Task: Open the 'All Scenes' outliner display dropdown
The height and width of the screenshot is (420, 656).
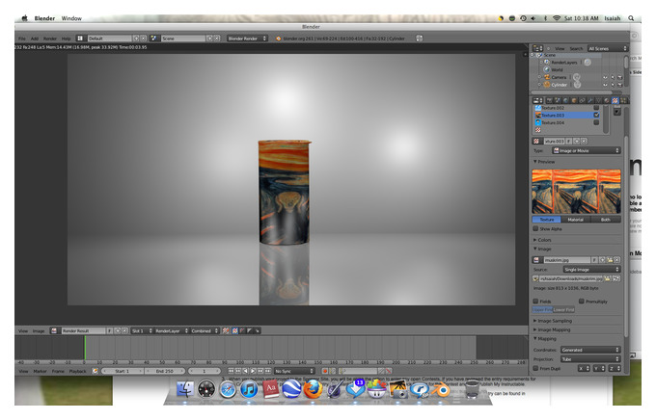Action: pyautogui.click(x=608, y=48)
